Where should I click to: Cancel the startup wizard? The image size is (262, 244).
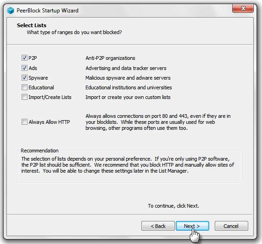[231, 226]
